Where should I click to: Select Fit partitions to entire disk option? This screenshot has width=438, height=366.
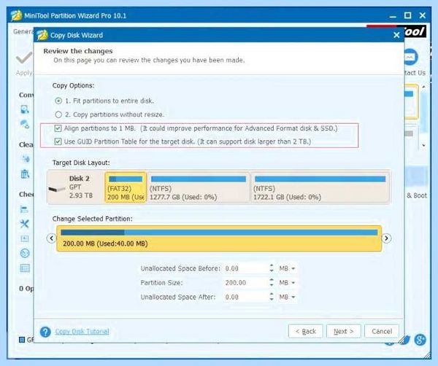point(58,101)
